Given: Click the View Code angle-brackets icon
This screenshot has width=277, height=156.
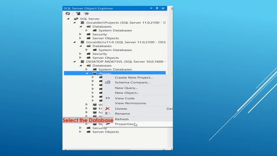Looking at the screenshot, I should [108, 98].
